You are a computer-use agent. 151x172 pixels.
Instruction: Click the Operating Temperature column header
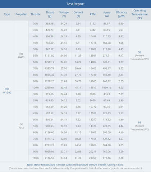pyautogui.click(x=139, y=14)
